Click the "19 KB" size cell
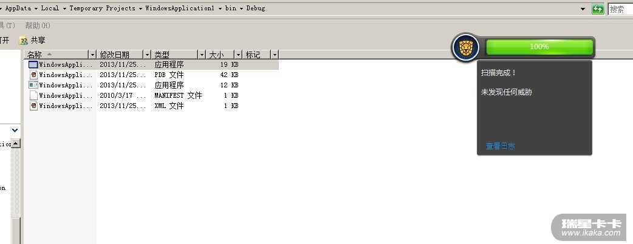Screen dimensions: 633x244 pyautogui.click(x=229, y=64)
